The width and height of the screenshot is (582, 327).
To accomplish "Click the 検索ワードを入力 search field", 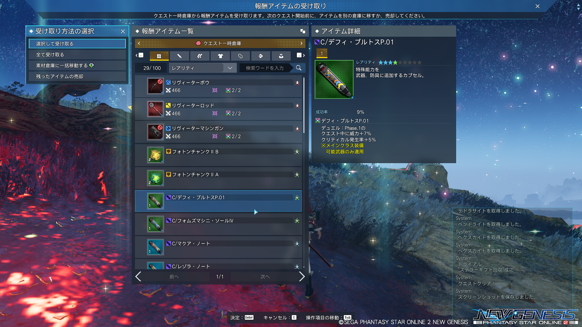I will [266, 68].
